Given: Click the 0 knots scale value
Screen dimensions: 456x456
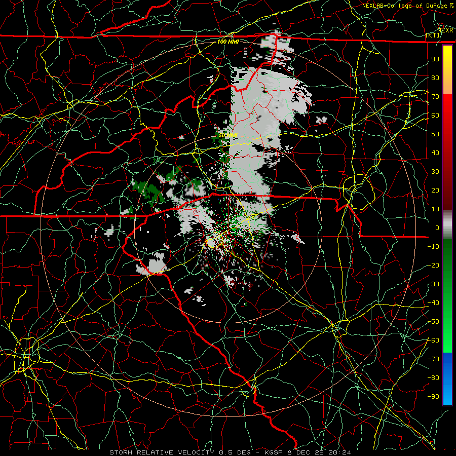Looking at the screenshot, I should click(437, 227).
